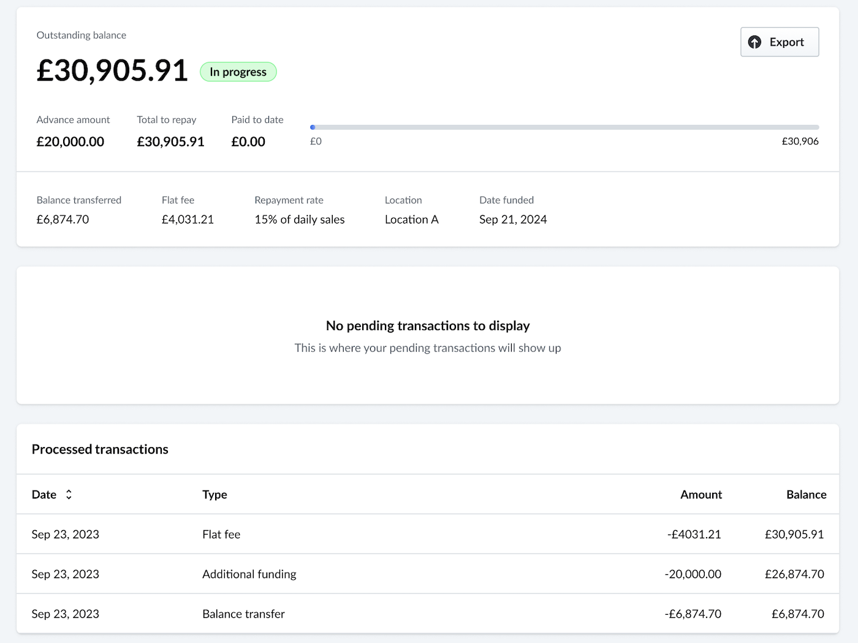Viewport: 858px width, 643px height.
Task: Select the Type column header
Action: pyautogui.click(x=214, y=494)
